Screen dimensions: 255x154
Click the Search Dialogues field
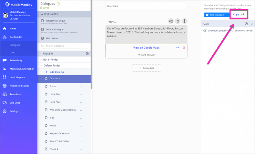(x=65, y=46)
